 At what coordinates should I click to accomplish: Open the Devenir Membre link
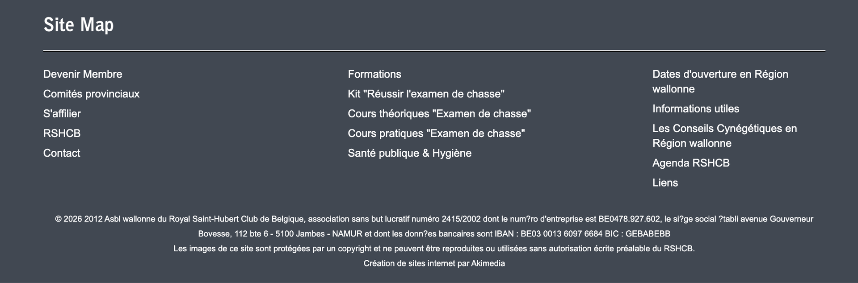83,74
